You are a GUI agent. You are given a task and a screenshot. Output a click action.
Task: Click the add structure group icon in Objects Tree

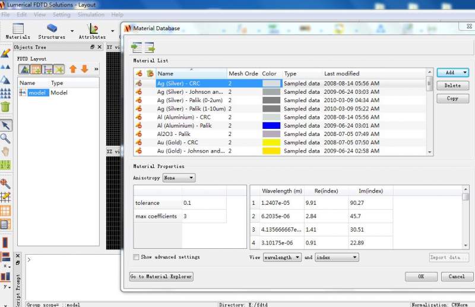click(24, 69)
